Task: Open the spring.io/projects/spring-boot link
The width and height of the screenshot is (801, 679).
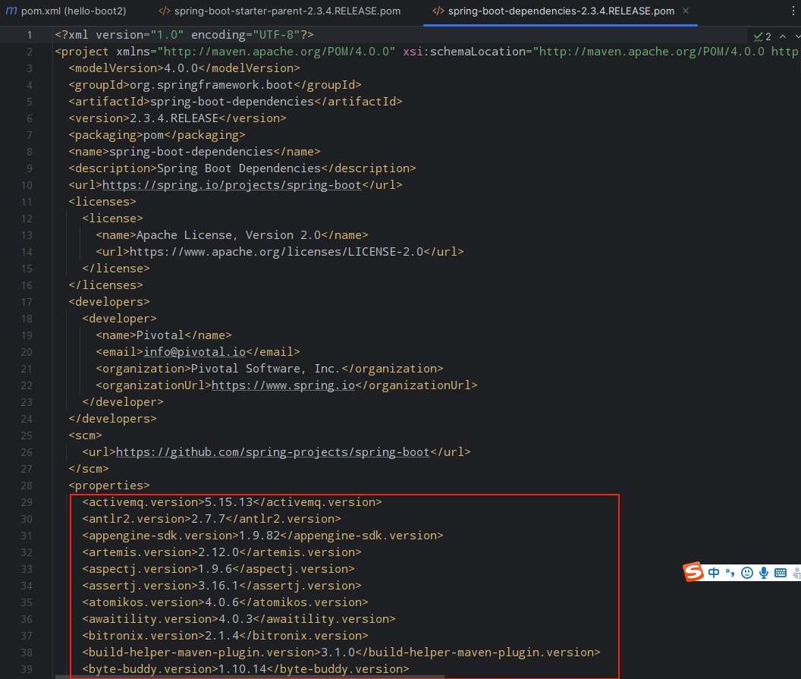Action: pos(232,185)
